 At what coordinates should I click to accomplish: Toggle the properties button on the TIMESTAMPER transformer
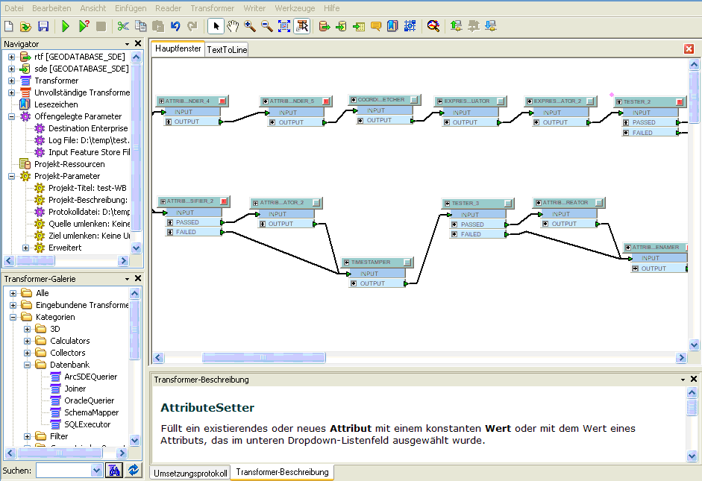click(x=407, y=262)
